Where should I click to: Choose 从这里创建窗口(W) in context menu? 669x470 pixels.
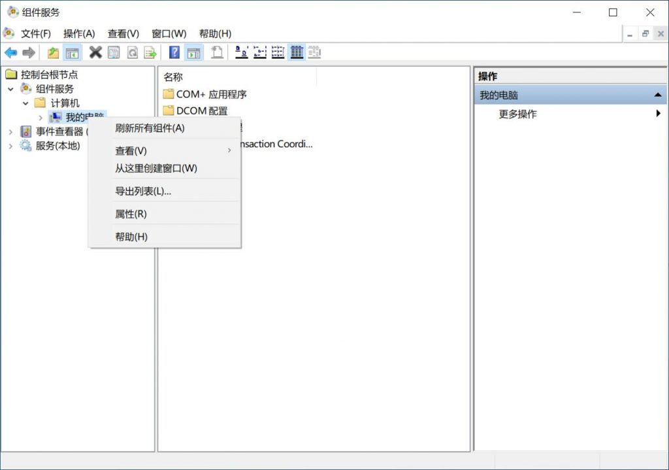pyautogui.click(x=165, y=168)
